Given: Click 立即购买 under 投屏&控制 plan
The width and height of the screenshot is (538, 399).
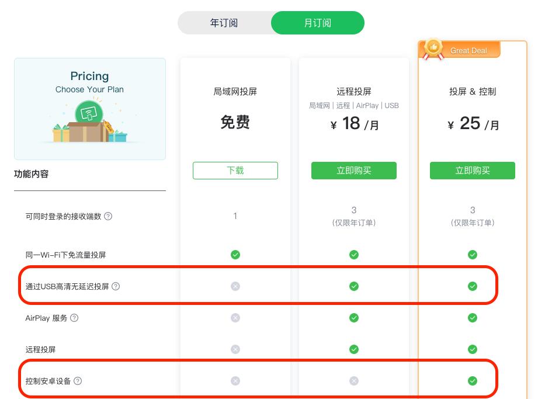Looking at the screenshot, I should point(473,171).
